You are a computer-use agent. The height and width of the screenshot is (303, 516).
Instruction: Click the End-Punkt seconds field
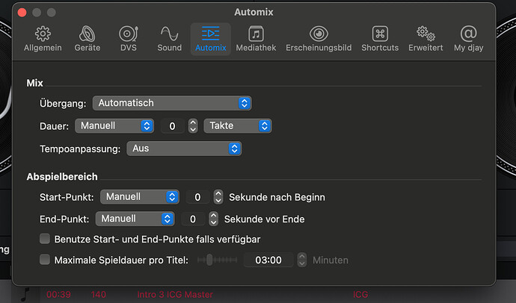tap(193, 219)
